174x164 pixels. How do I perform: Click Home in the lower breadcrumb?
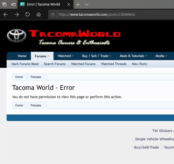(x=19, y=105)
